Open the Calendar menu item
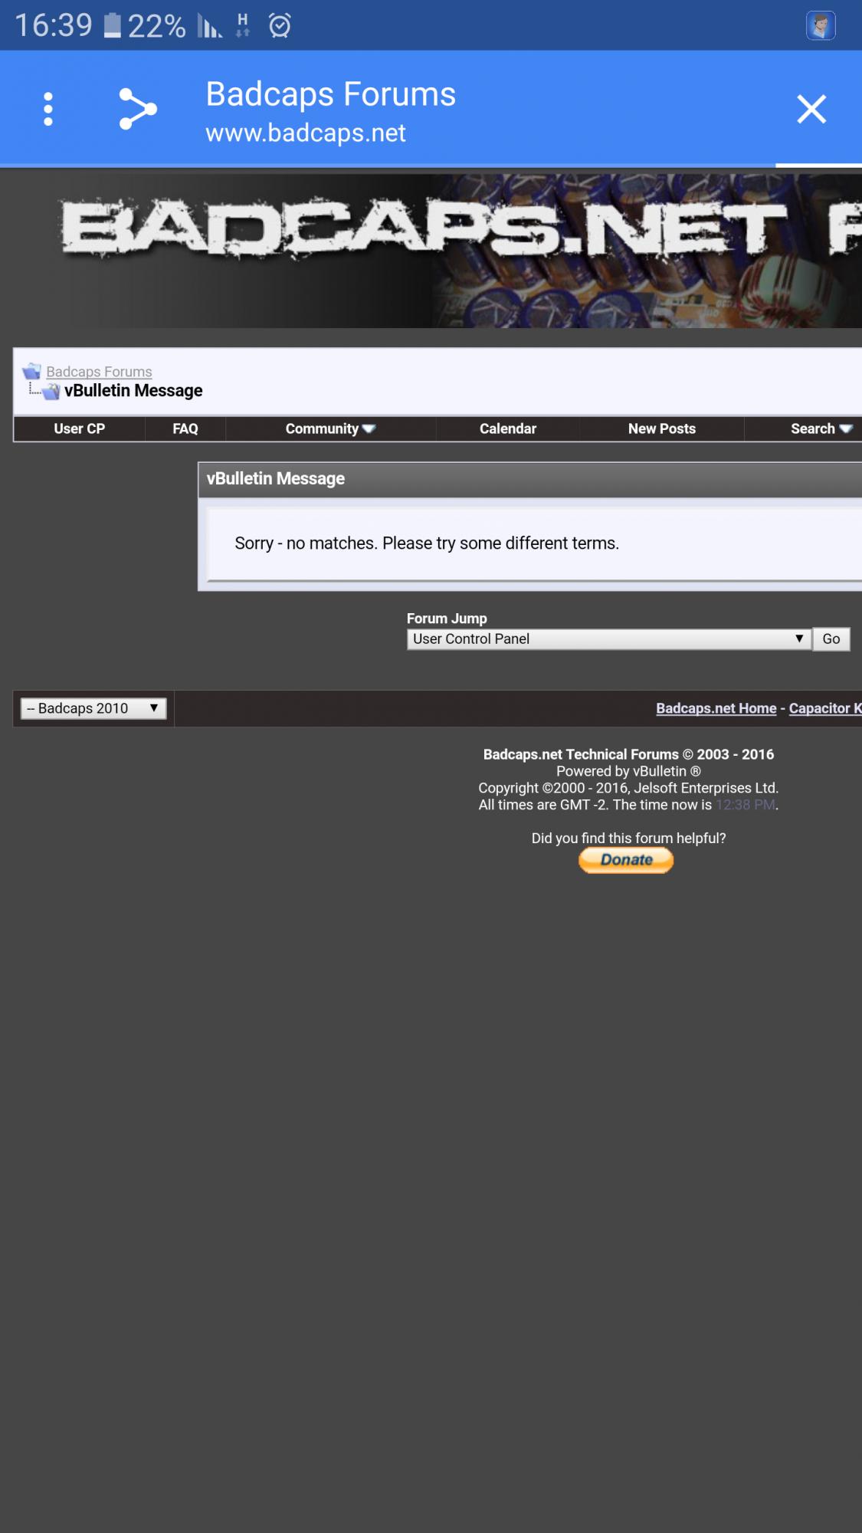 pos(508,429)
